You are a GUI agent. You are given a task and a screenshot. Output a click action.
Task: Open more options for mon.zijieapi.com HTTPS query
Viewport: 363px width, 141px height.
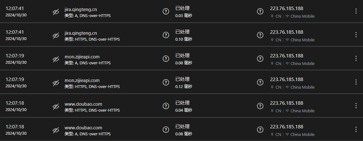(356, 82)
